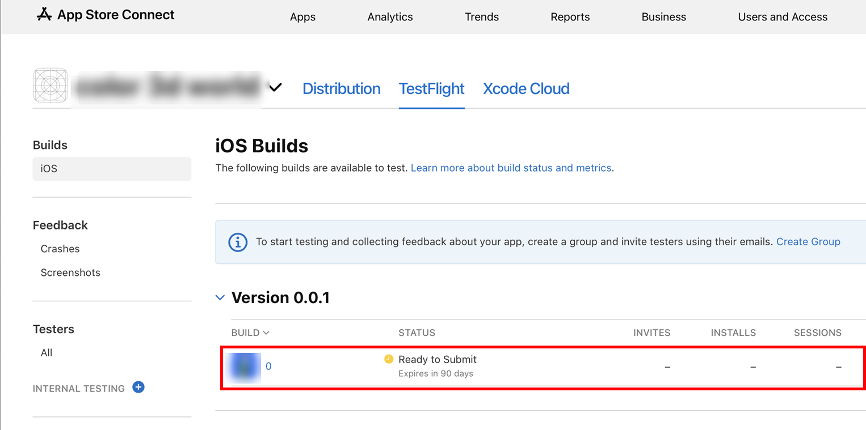Navigate to Business

coord(664,17)
